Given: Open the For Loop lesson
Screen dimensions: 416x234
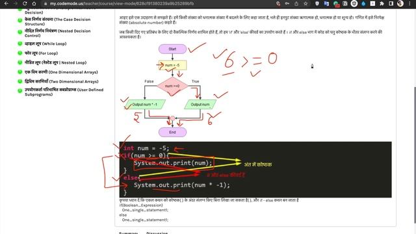Looking at the screenshot, I should pyautogui.click(x=41, y=53).
